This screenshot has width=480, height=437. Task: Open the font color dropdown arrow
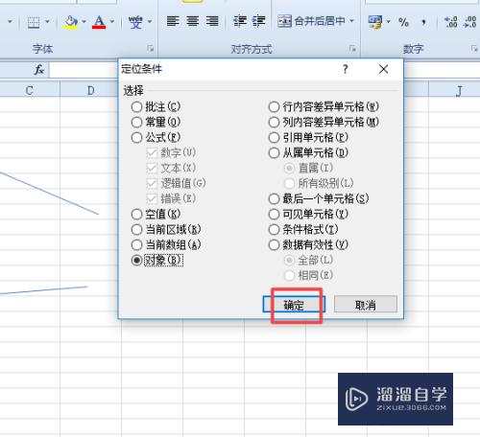112,22
